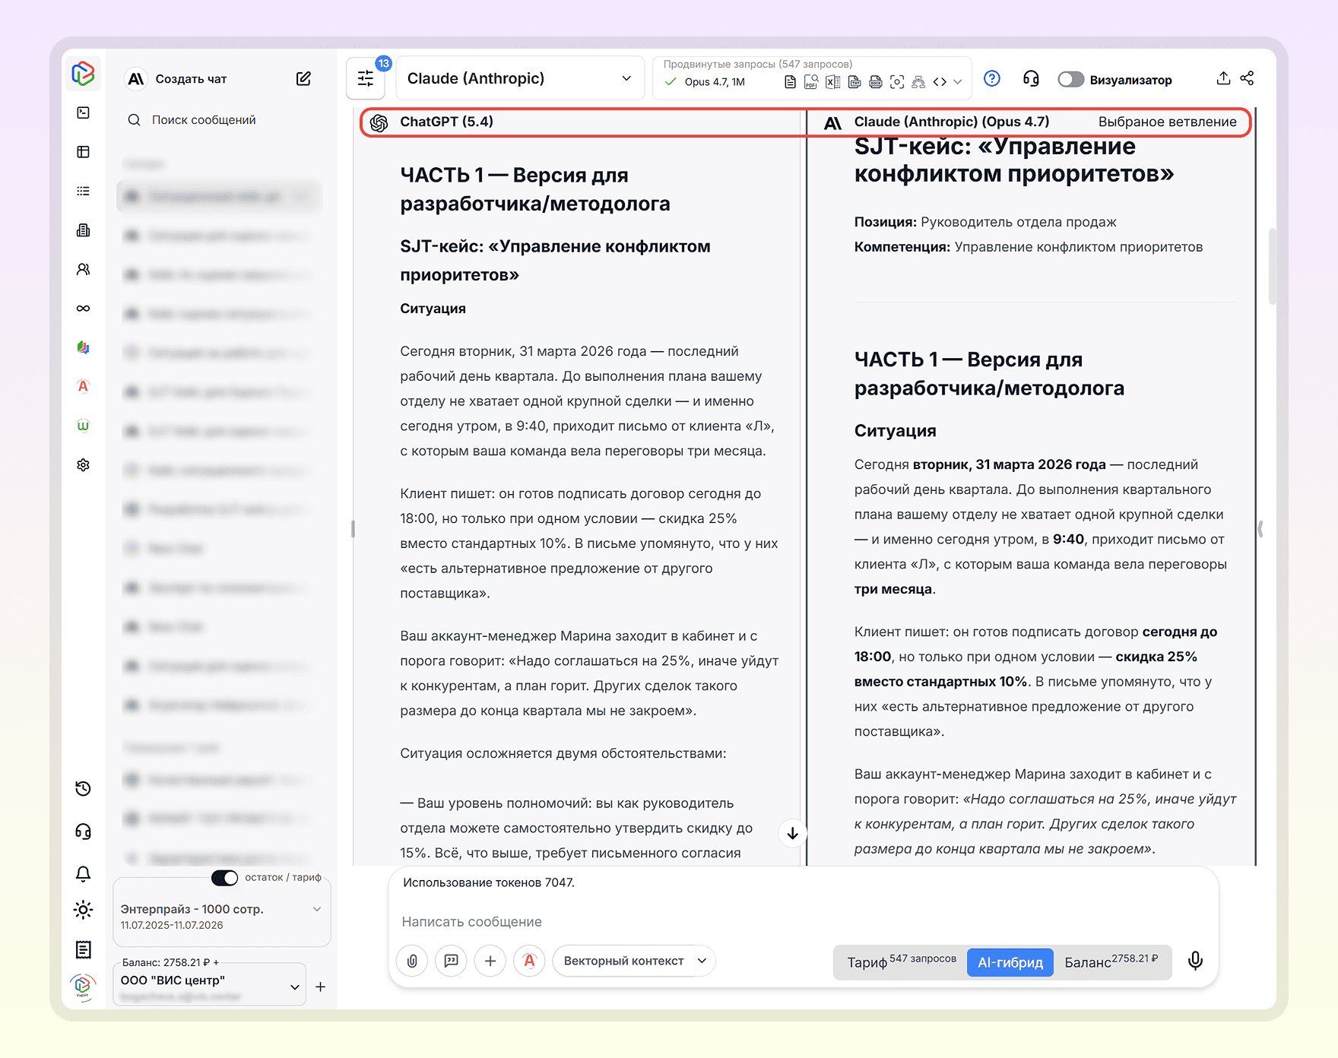Open the support headset in the left sidebar
Image resolution: width=1338 pixels, height=1058 pixels.
pos(84,832)
